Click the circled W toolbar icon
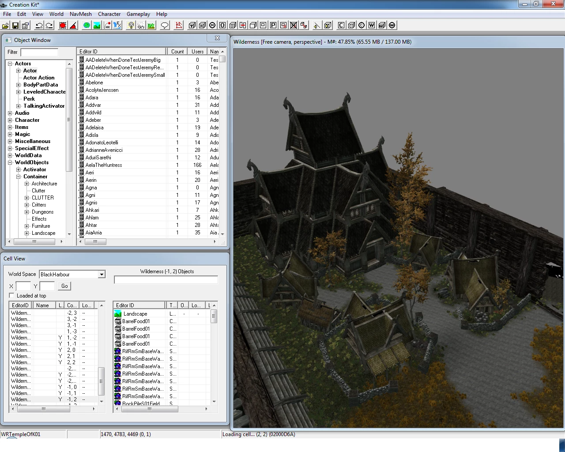This screenshot has width=565, height=452. pos(392,26)
